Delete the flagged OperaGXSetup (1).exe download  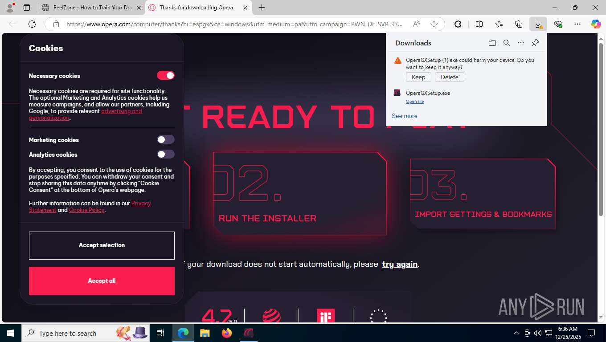pos(449,77)
